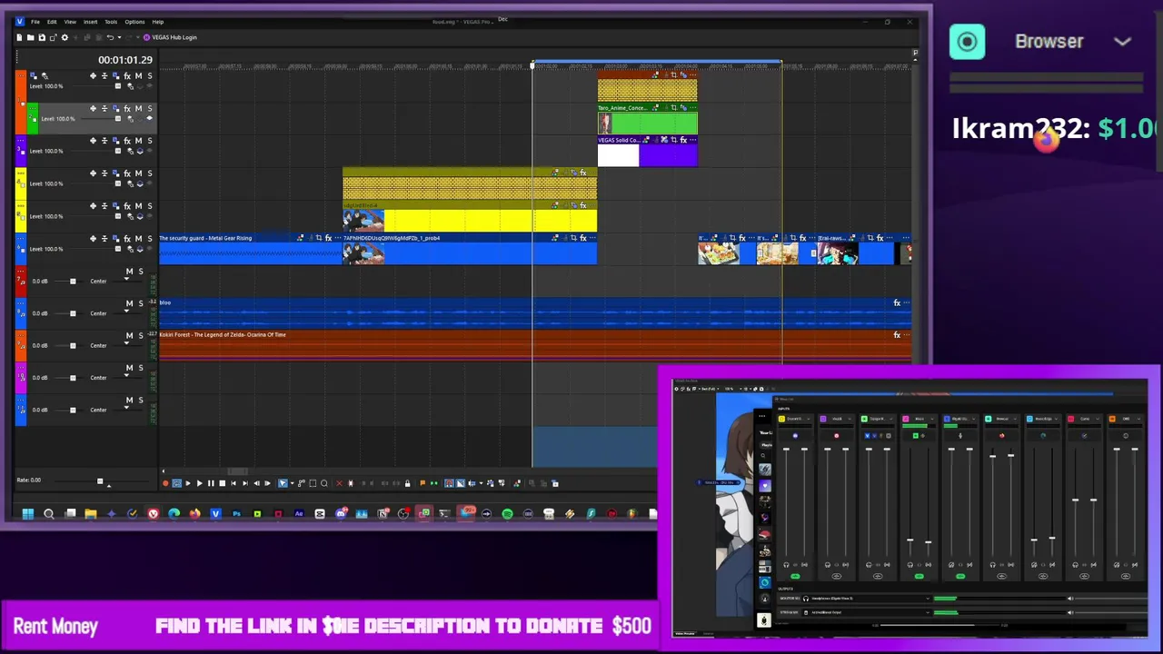
Task: Solo the Kokiri Forest audio track
Action: [140, 336]
